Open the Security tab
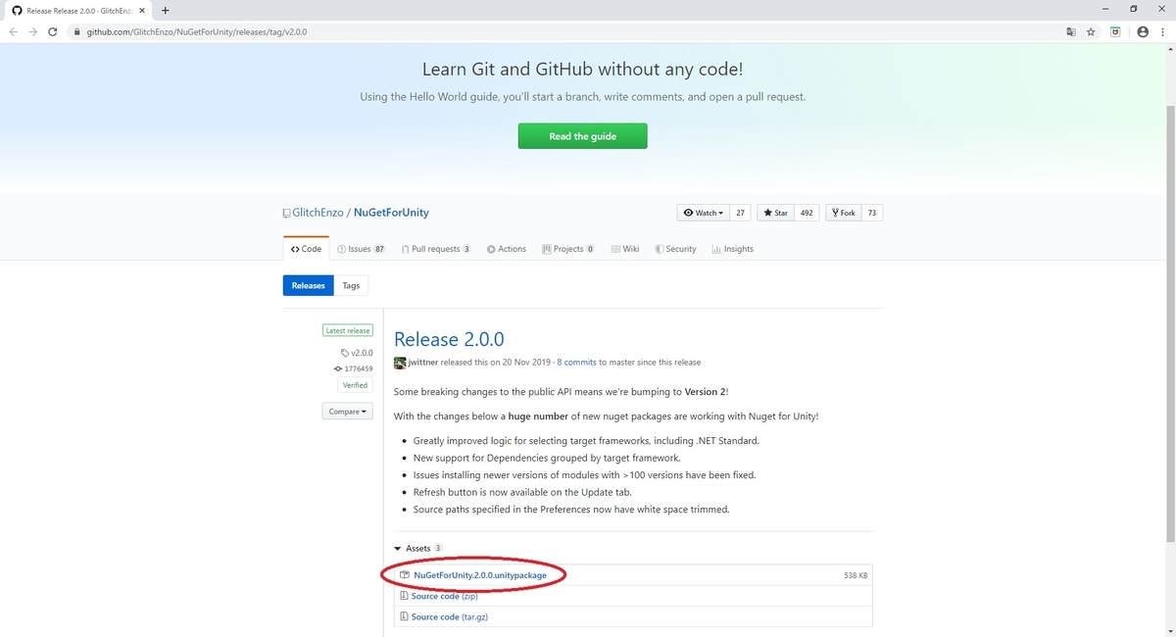Viewport: 1176px width, 637px height. click(675, 249)
